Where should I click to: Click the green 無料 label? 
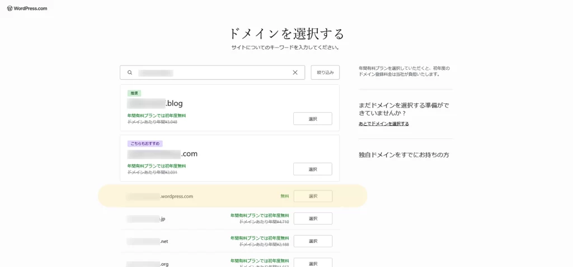point(285,196)
